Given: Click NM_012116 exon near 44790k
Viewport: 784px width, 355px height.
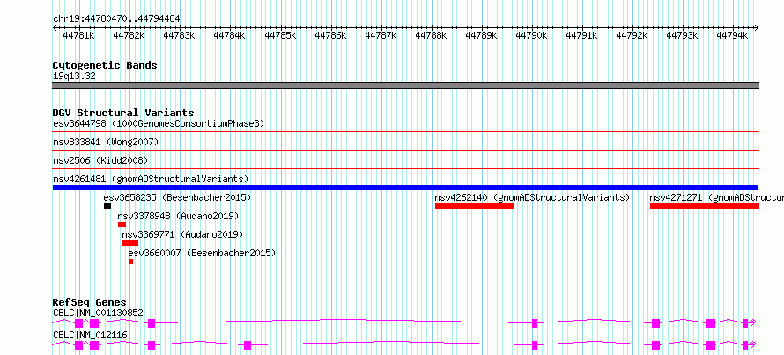Looking at the screenshot, I should coord(535,345).
